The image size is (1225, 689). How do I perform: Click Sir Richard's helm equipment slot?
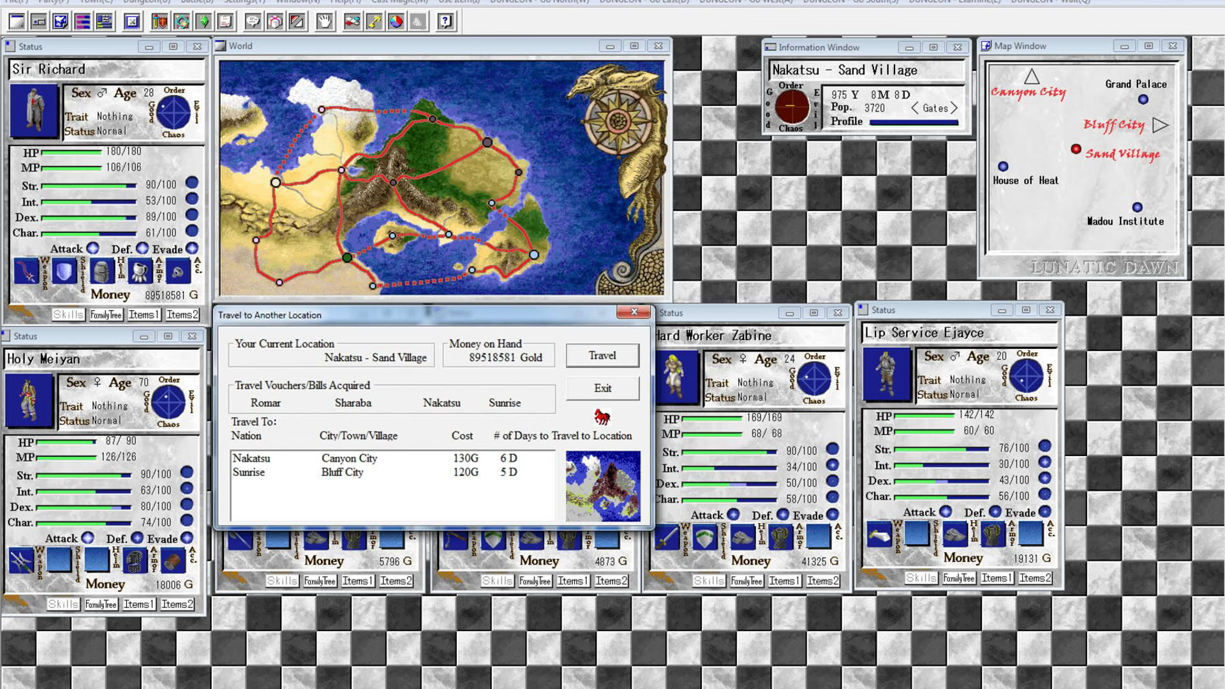click(x=101, y=271)
